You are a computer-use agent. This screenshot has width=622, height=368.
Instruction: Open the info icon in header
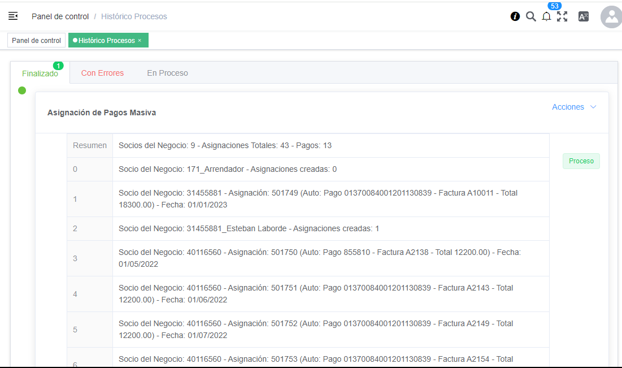click(515, 16)
